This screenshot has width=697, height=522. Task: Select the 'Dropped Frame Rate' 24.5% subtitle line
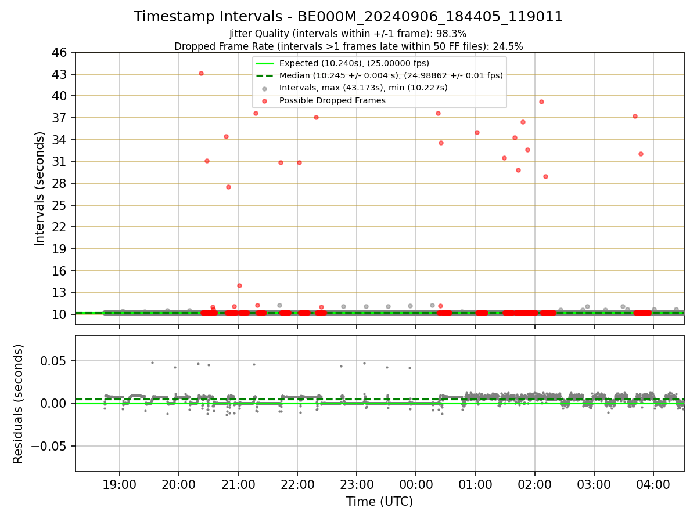(348, 46)
